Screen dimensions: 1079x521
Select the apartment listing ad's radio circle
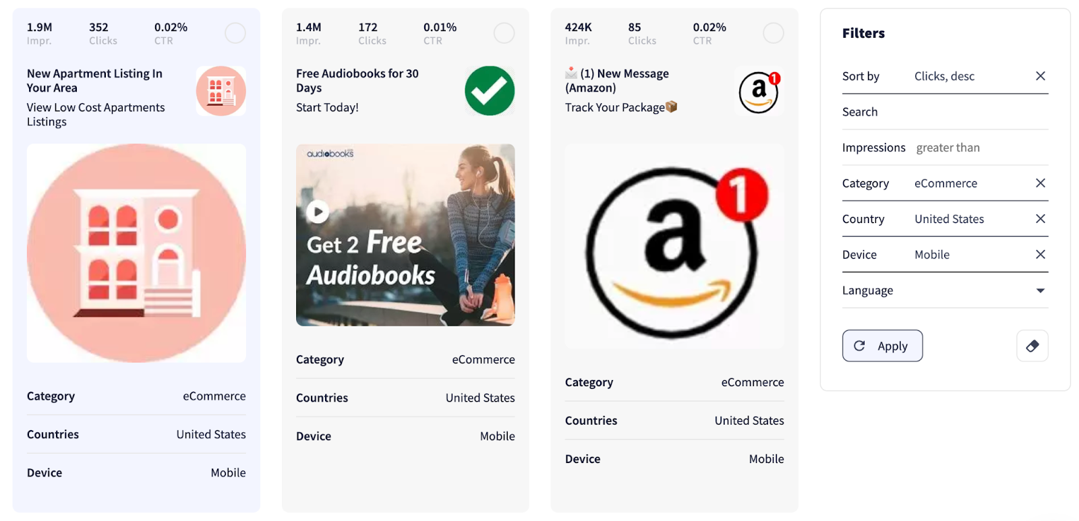point(235,33)
